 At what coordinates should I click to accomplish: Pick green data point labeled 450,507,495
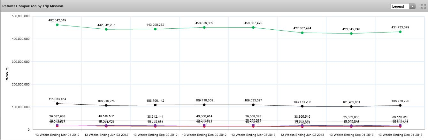tap(253, 27)
